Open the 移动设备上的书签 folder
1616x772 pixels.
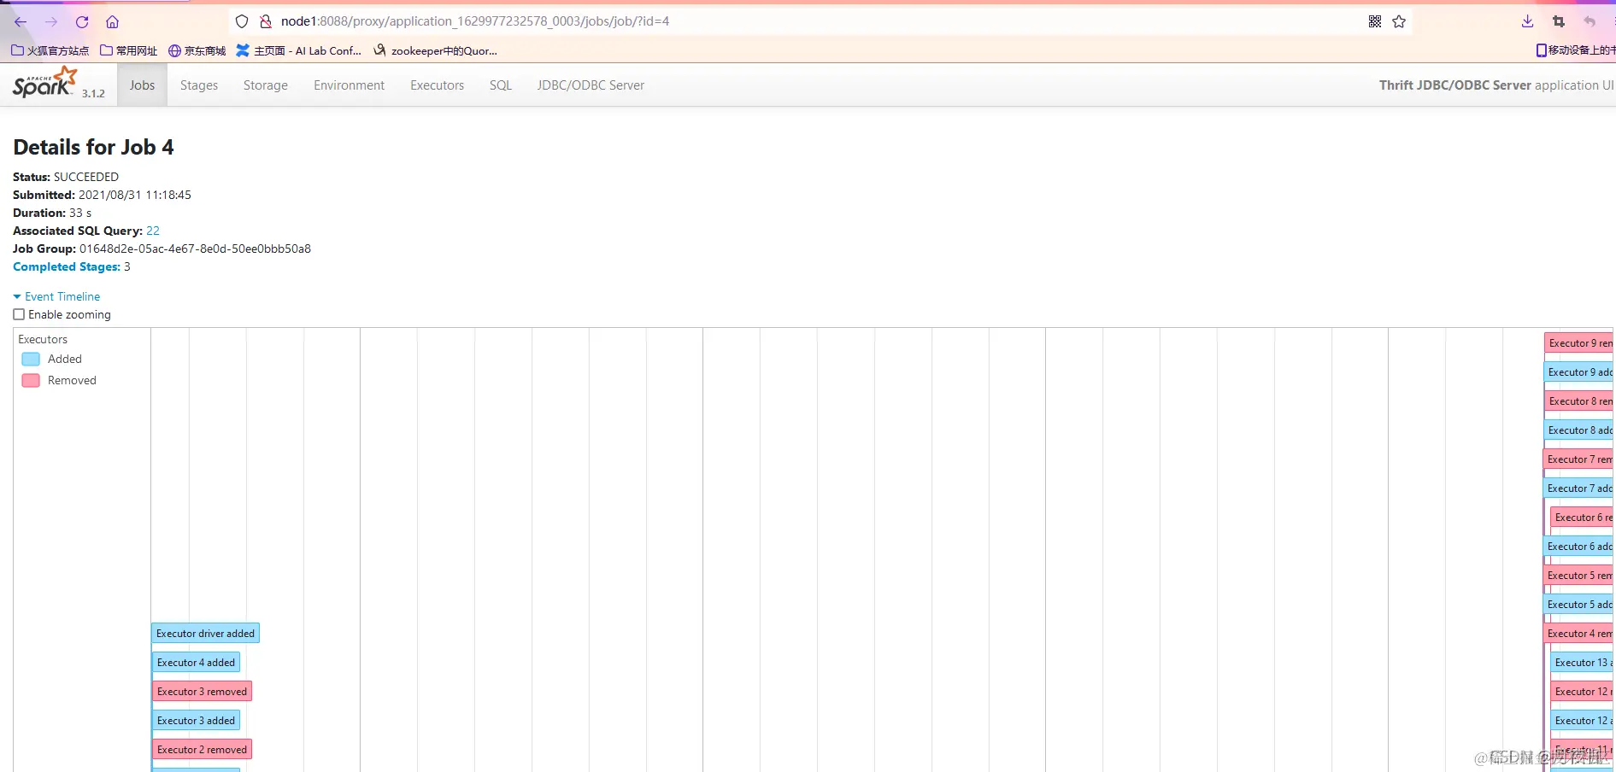click(1575, 50)
